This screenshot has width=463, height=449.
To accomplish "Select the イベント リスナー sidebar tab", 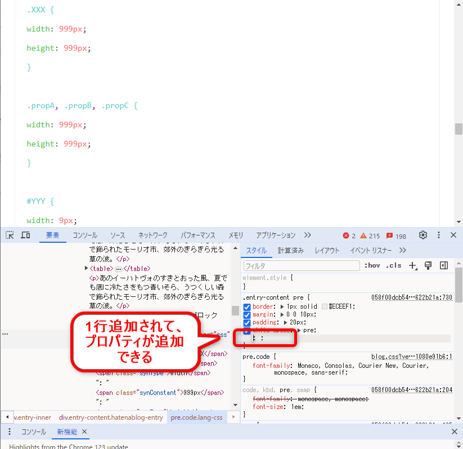I will [x=371, y=251].
